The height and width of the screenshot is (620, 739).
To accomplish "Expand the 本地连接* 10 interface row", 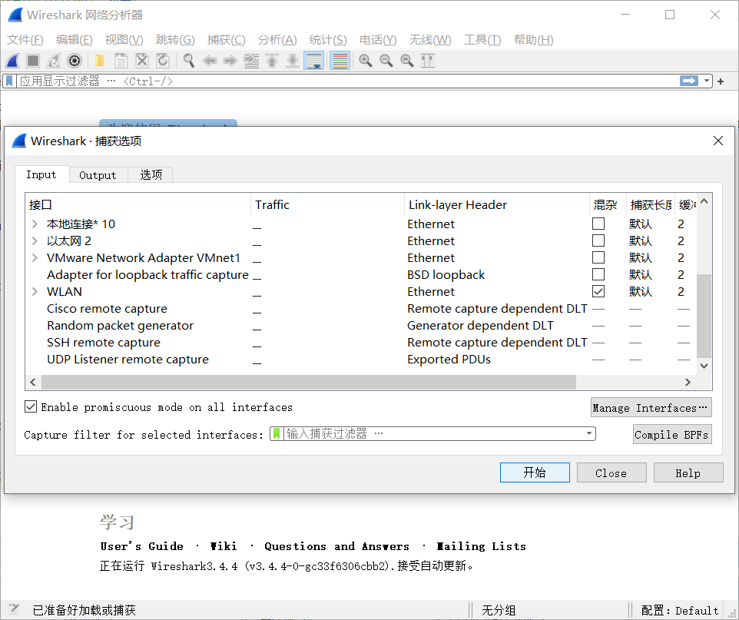I will click(x=35, y=224).
